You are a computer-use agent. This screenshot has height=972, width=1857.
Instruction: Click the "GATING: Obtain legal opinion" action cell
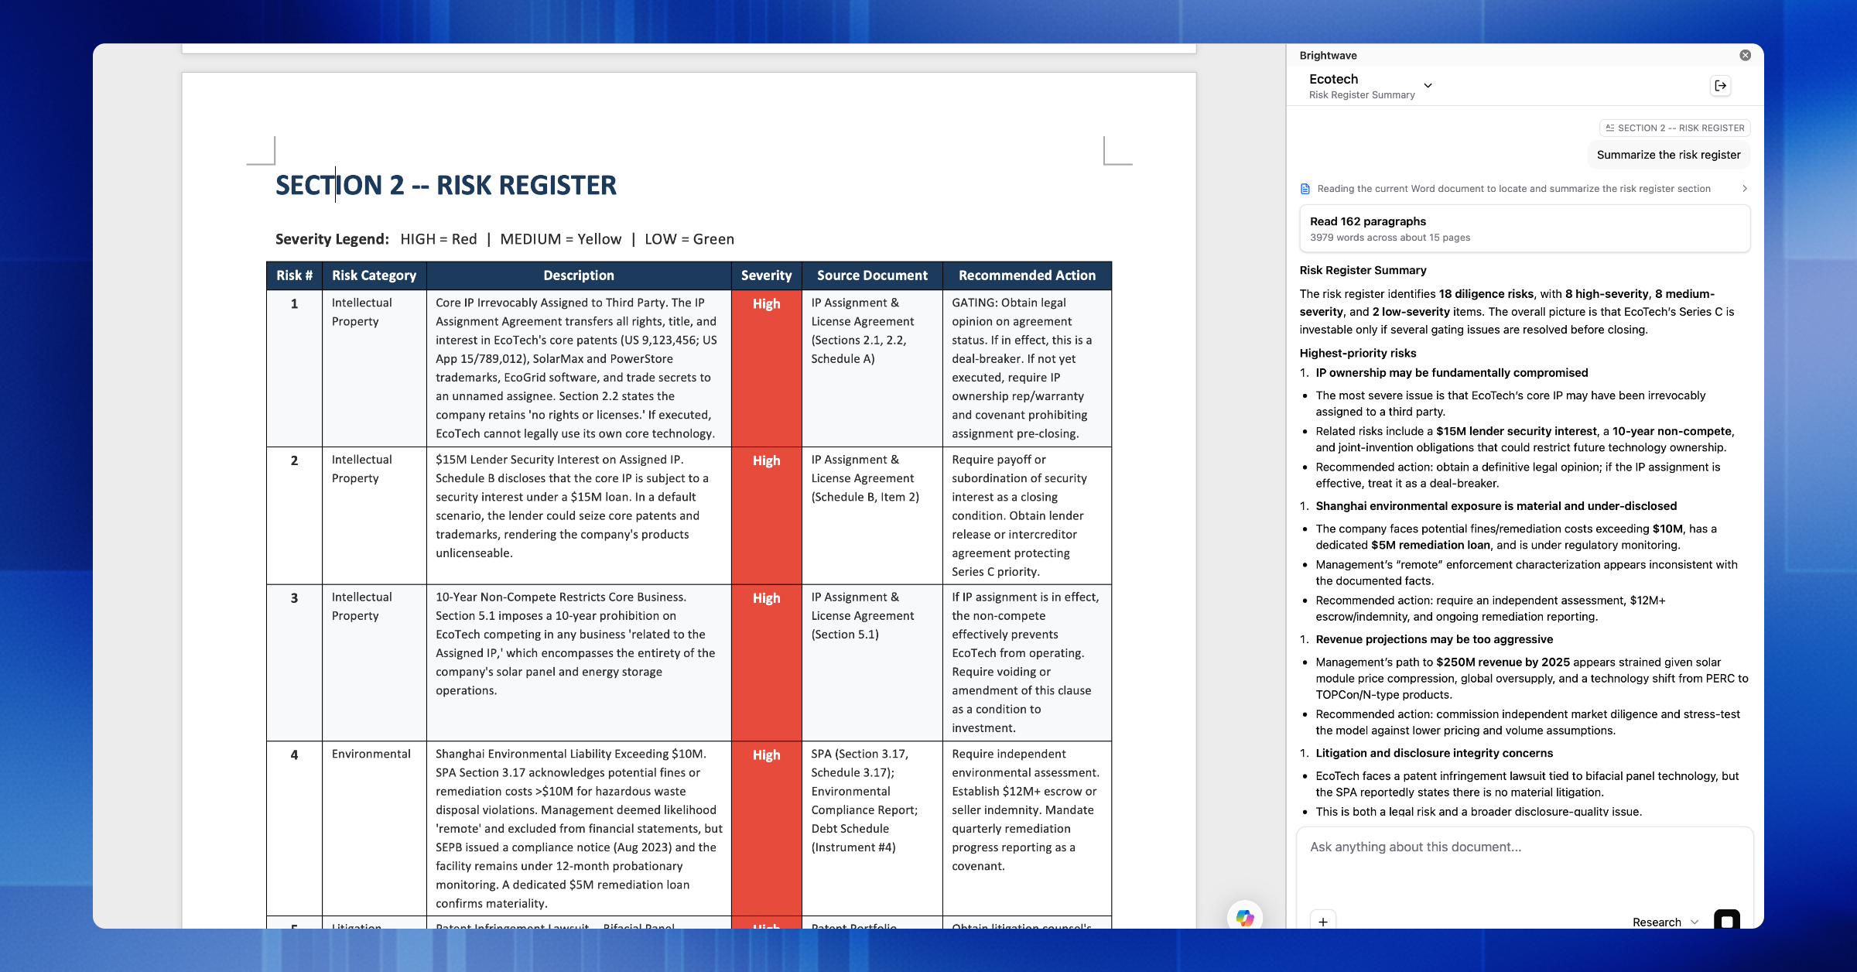click(1027, 368)
